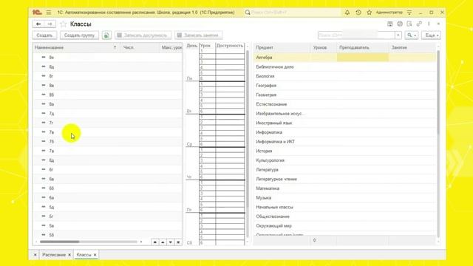
Task: Click Записать доступность button
Action: click(x=143, y=35)
